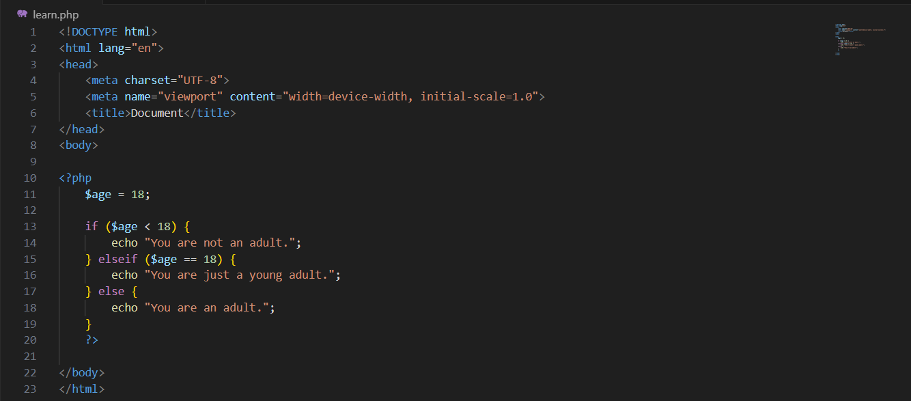Click the PHP elephant icon beside learn.php
This screenshot has height=401, width=911.
[x=23, y=14]
